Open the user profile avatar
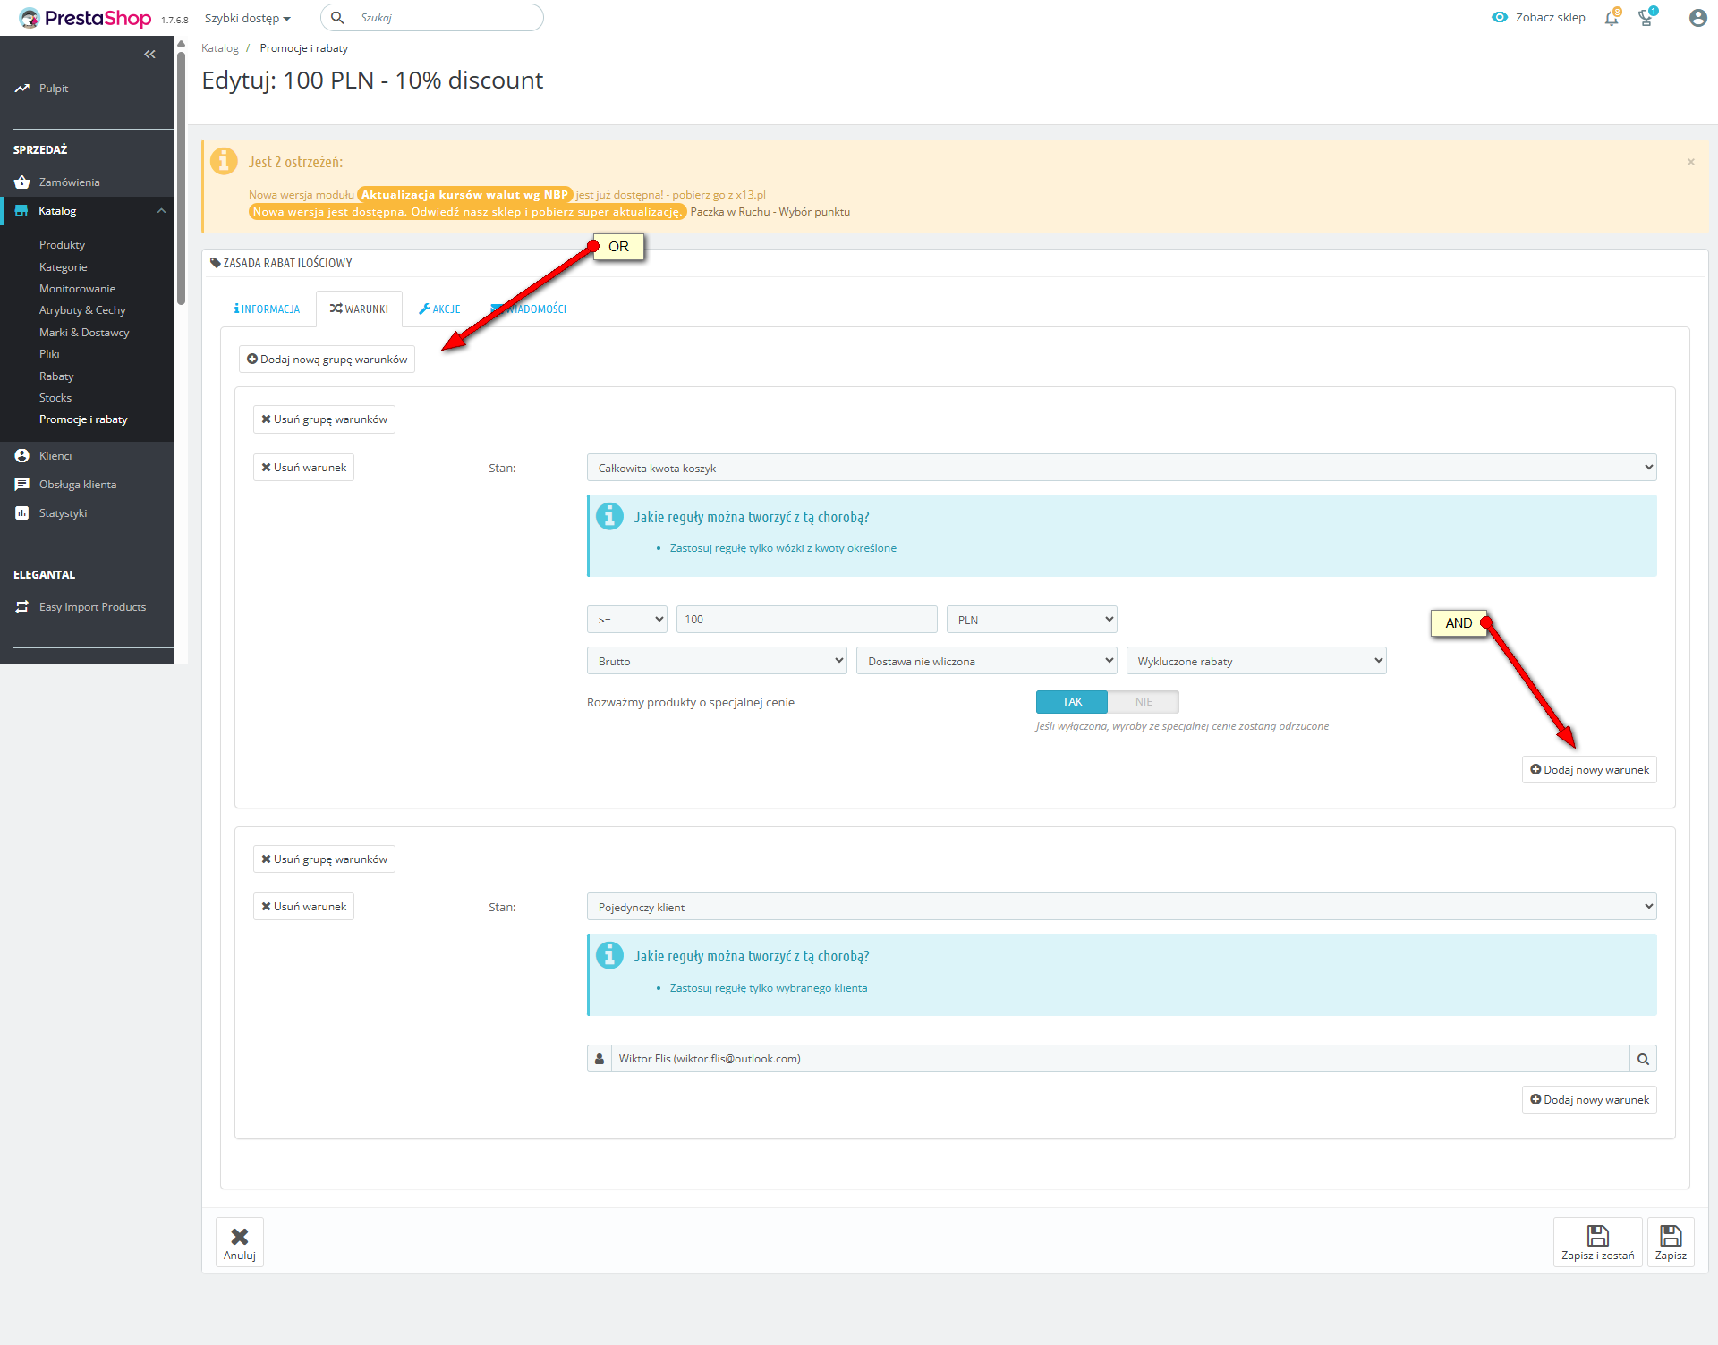 [x=1697, y=18]
